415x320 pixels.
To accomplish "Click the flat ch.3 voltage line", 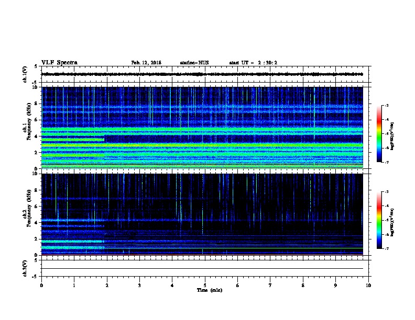I will (202, 269).
